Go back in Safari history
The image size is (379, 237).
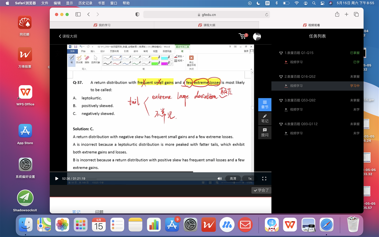89,14
